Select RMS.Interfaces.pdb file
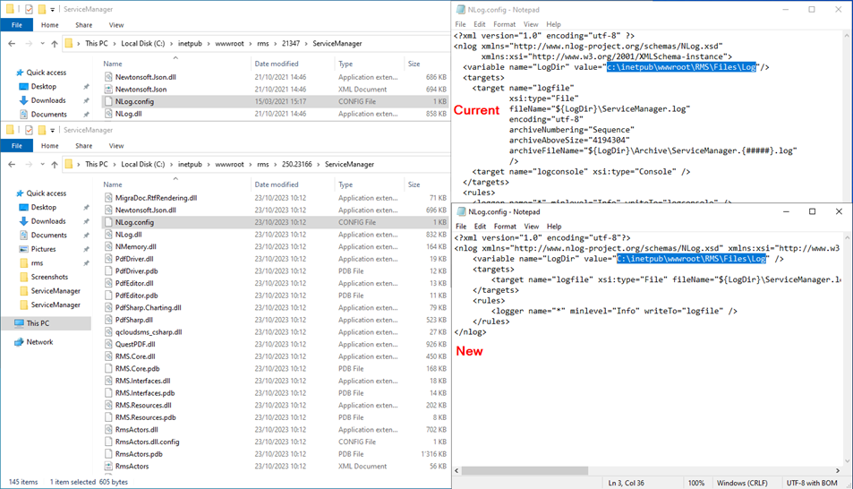The height and width of the screenshot is (489, 853). coord(275,393)
